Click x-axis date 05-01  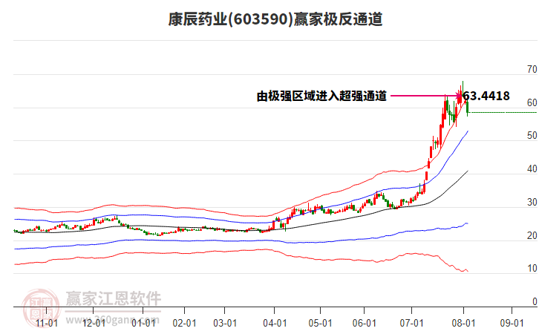[x=321, y=324]
